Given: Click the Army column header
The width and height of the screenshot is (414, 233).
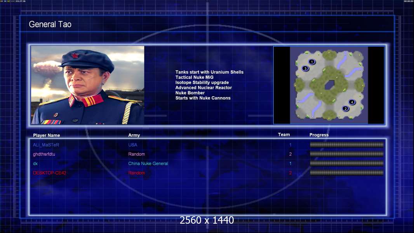Looking at the screenshot, I should click(x=134, y=135).
